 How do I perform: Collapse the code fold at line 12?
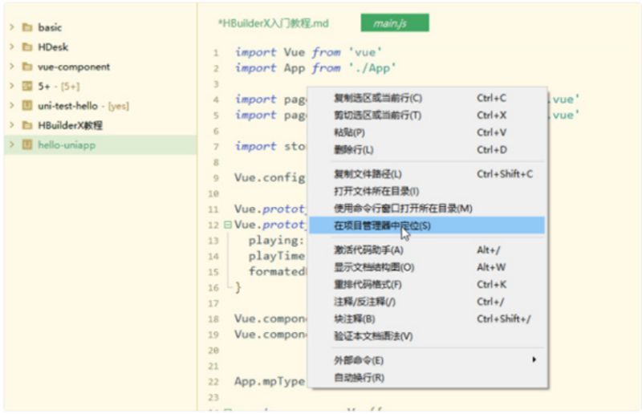coord(228,225)
